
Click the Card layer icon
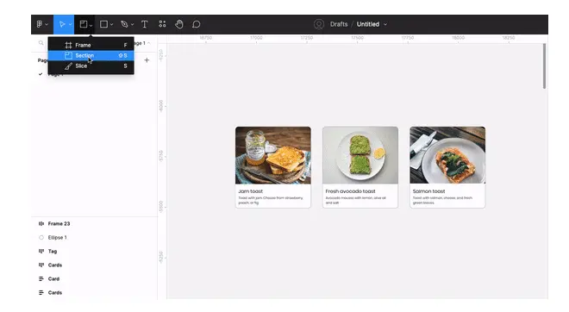(x=41, y=278)
